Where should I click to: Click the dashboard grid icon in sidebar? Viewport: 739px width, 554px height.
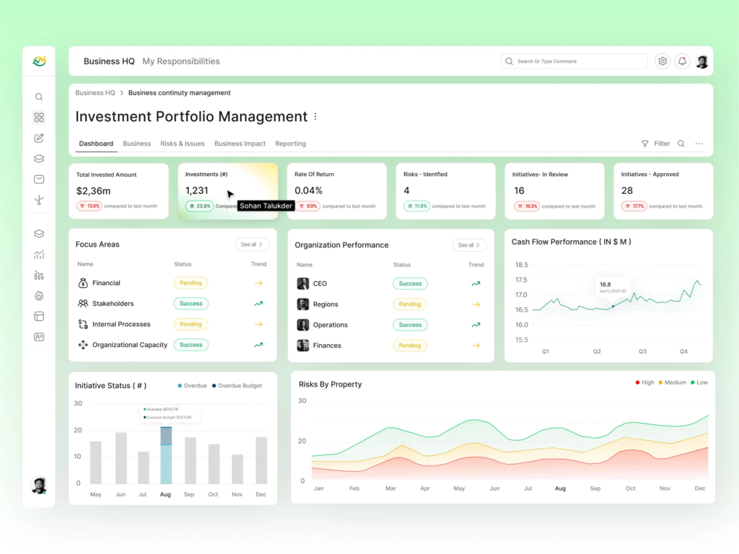pos(39,118)
